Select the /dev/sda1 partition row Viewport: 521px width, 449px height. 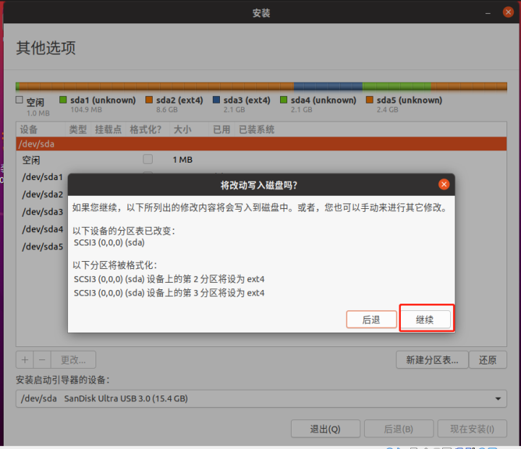point(43,177)
